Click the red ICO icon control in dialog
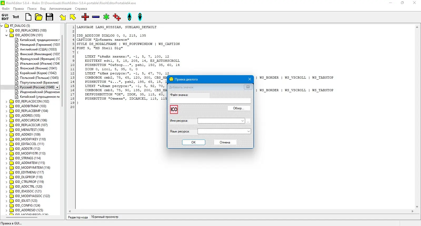This screenshot has height=226, width=421. click(x=174, y=109)
